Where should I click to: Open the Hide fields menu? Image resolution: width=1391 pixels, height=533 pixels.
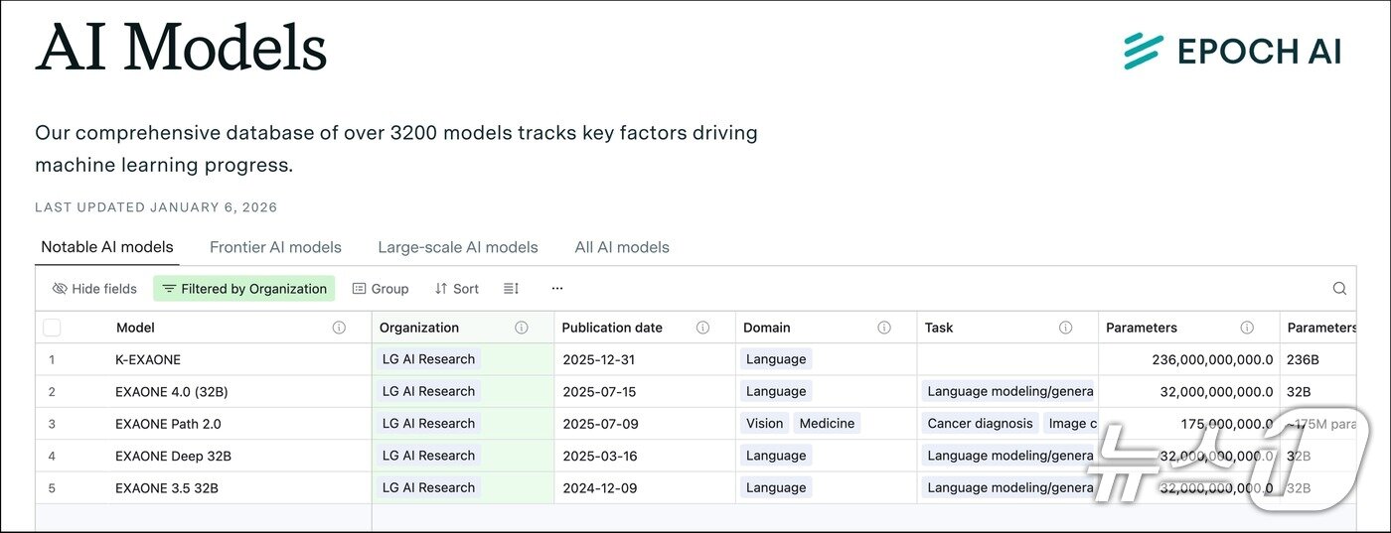[94, 289]
